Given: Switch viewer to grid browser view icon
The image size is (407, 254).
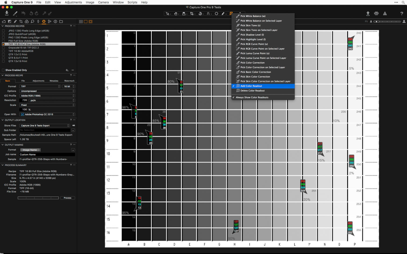Looking at the screenshot, I should 81,21.
